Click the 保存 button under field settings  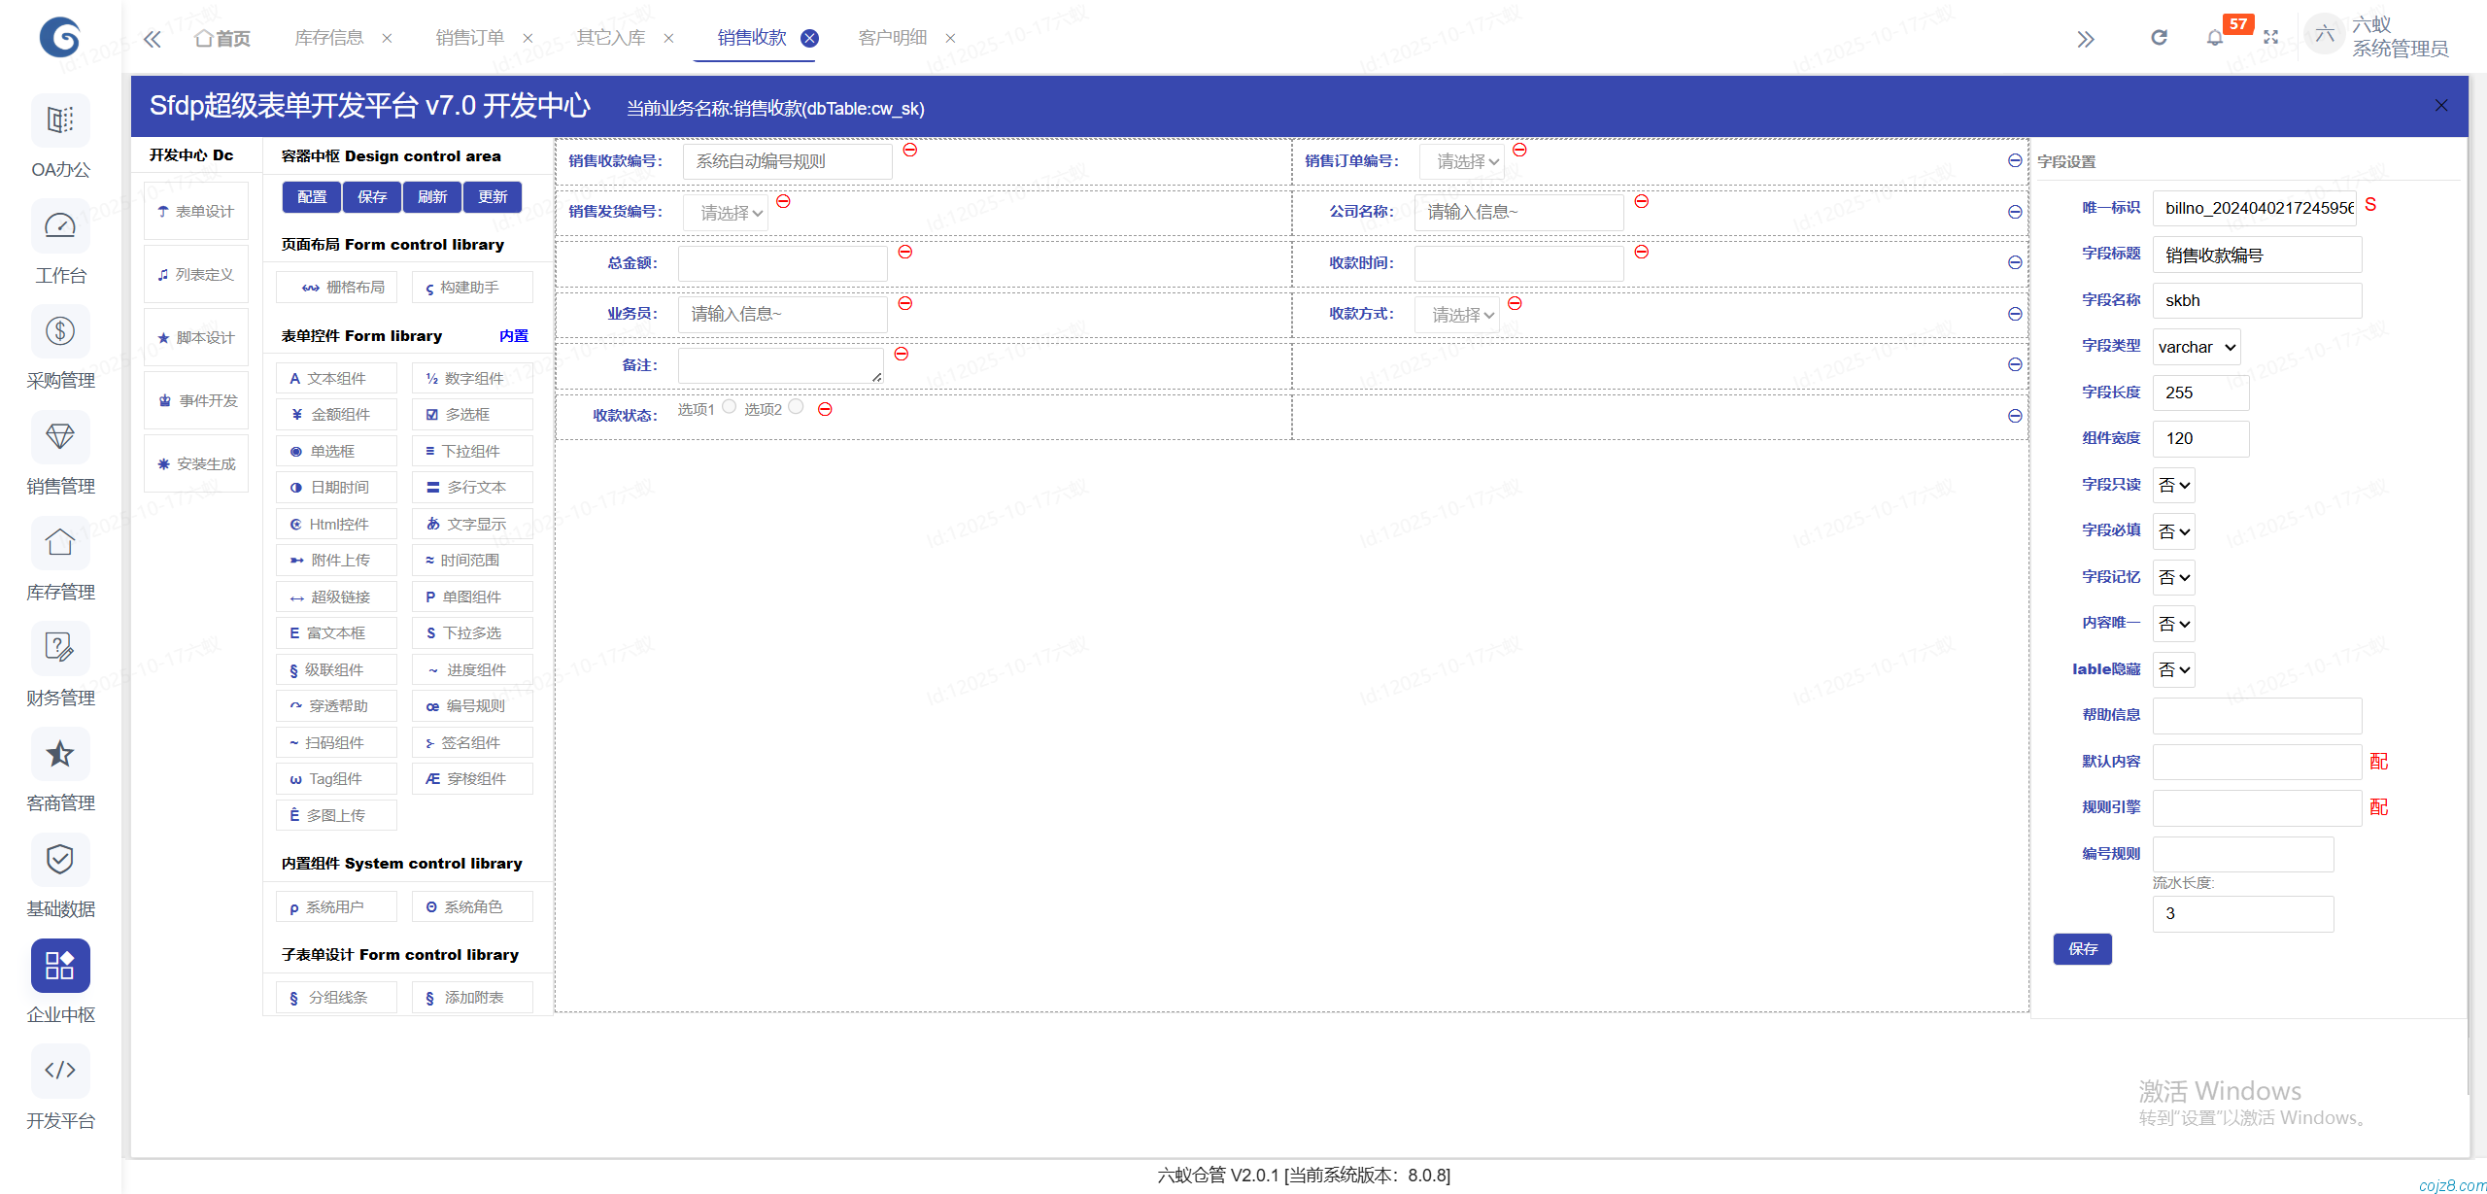click(x=2082, y=948)
